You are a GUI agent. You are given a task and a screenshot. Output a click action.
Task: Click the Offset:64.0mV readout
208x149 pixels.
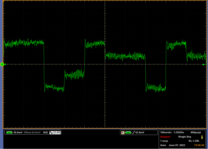pos(32,132)
